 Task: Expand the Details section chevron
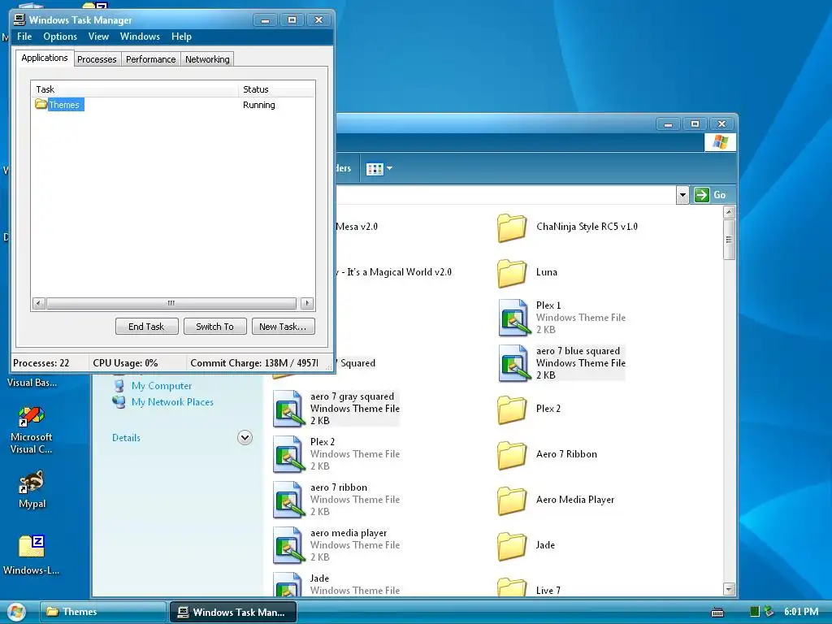[245, 438]
